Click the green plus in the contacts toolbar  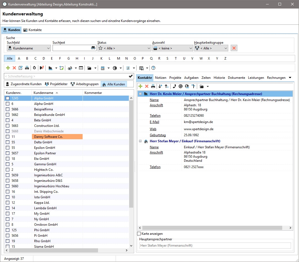pos(140,86)
